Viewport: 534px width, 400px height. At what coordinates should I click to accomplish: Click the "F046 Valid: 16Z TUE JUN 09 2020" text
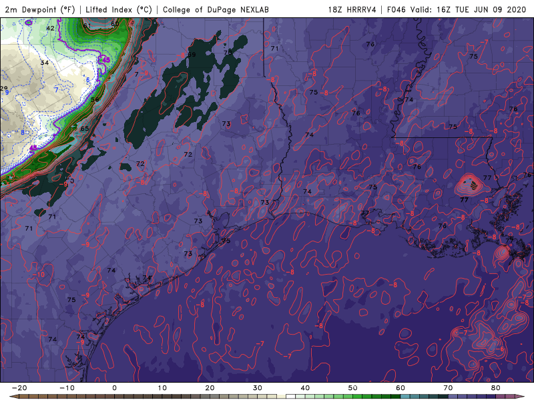coord(457,10)
